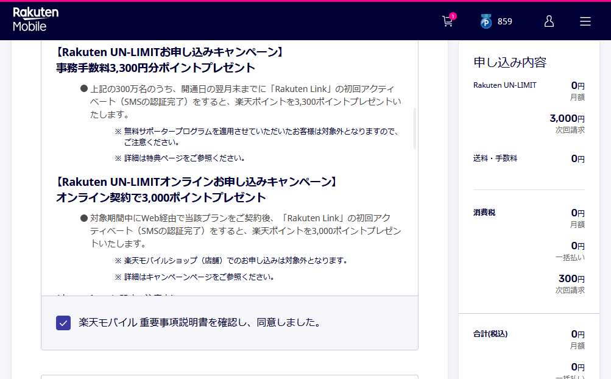The width and height of the screenshot is (611, 379).
Task: Click the 3,000円 next billing amount
Action: [x=567, y=118]
